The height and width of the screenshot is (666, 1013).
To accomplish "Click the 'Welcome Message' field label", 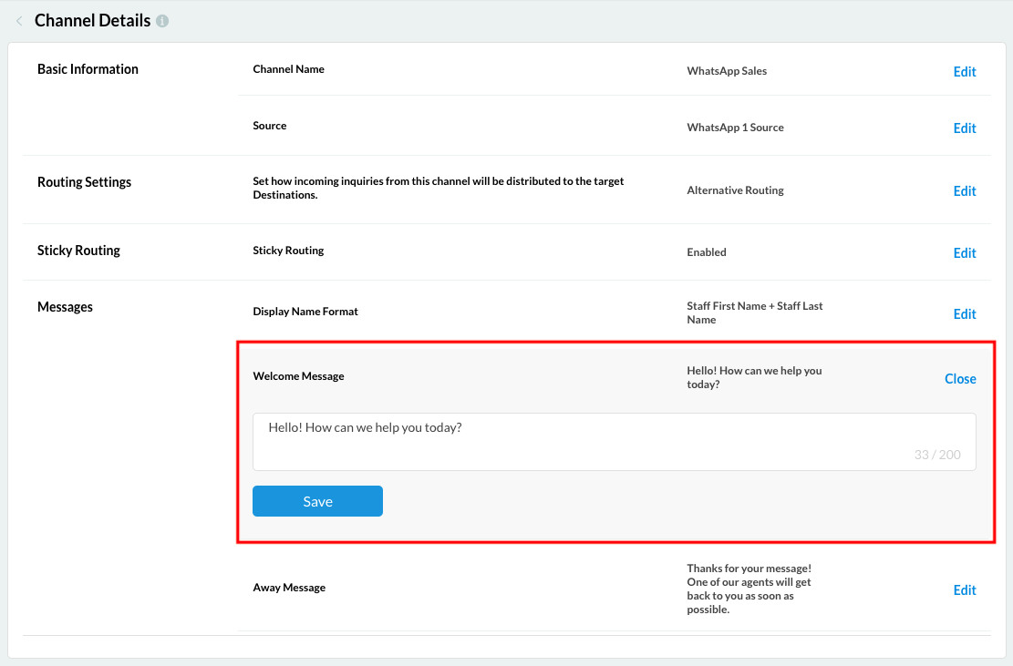I will click(298, 376).
